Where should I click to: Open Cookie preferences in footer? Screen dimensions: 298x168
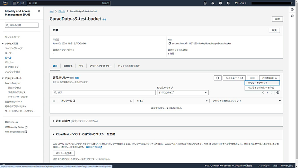point(287,166)
